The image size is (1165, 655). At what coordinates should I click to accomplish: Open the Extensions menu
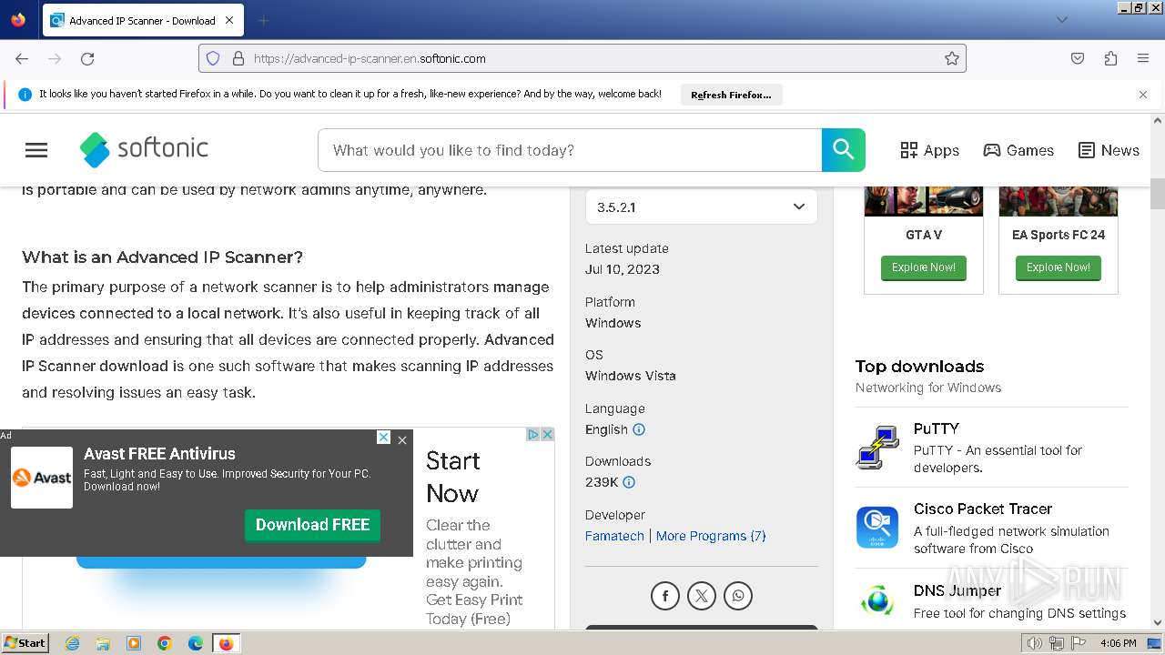click(x=1110, y=58)
